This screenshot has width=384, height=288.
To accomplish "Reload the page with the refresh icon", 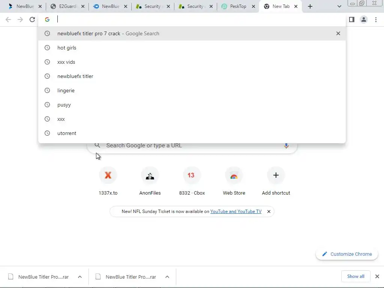I will point(32,19).
